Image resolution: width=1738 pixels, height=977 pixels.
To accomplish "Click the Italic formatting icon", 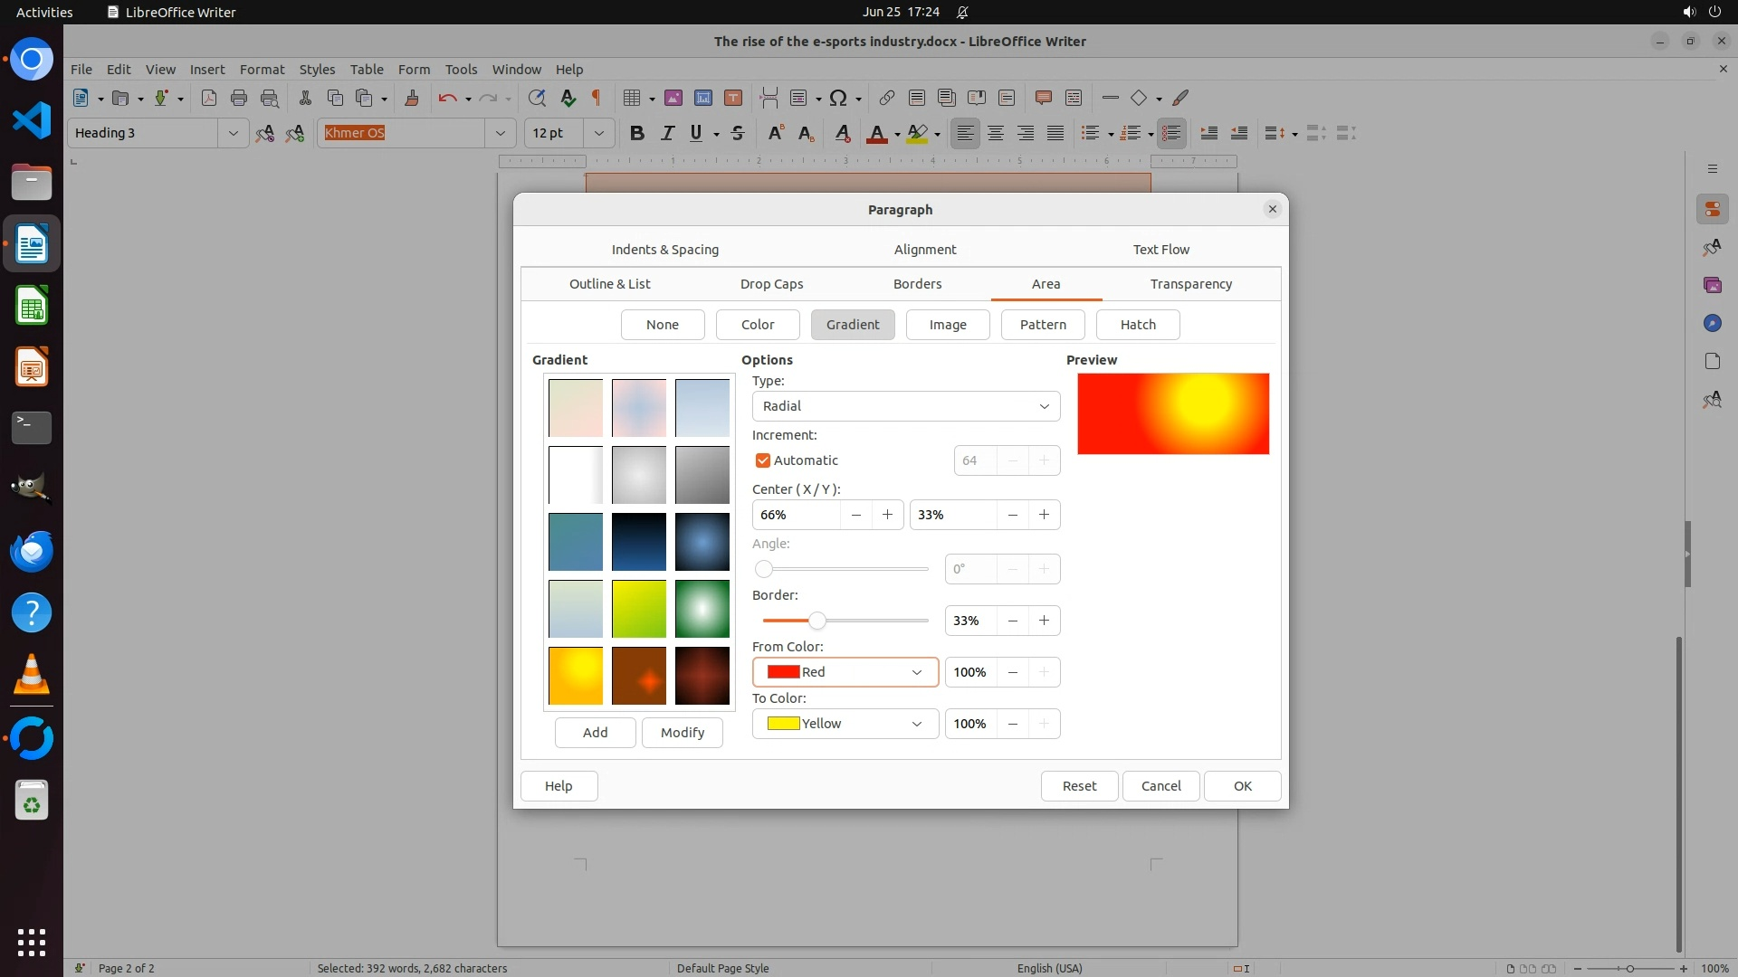I will pos(667,133).
